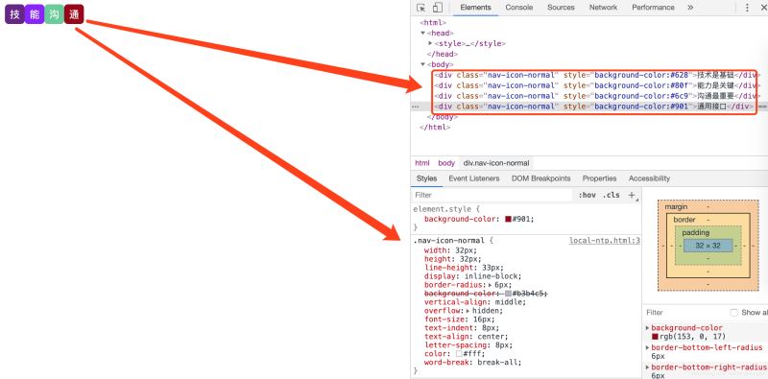Expand computed background-color property

[x=648, y=327]
